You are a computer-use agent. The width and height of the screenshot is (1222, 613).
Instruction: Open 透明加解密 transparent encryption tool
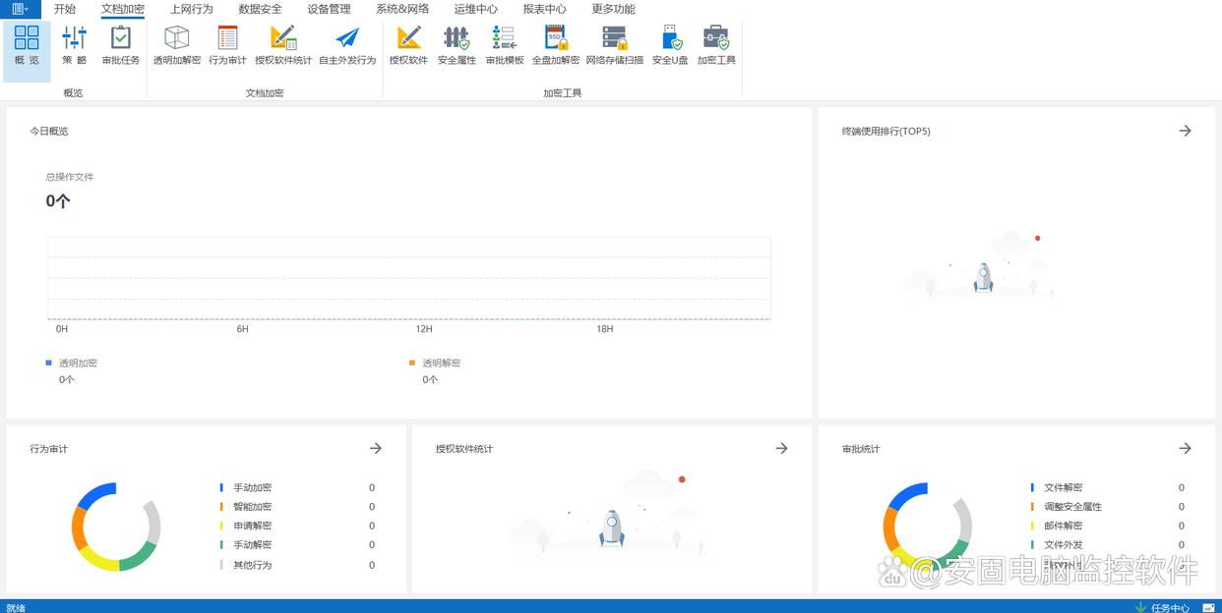[176, 45]
